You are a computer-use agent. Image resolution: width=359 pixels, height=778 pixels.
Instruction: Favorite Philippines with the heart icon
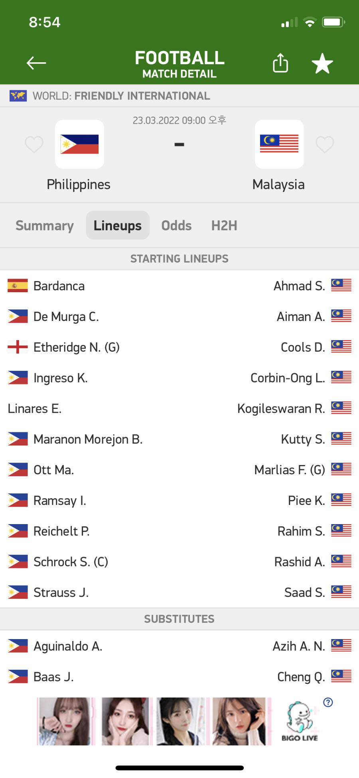[34, 144]
